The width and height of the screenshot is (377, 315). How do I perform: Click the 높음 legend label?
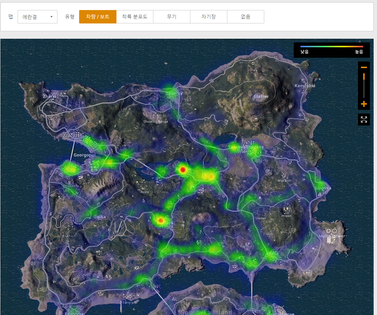(x=359, y=52)
